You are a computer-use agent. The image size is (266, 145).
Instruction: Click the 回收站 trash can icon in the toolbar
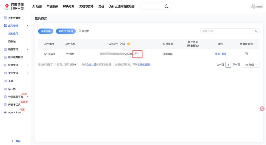(x=80, y=31)
